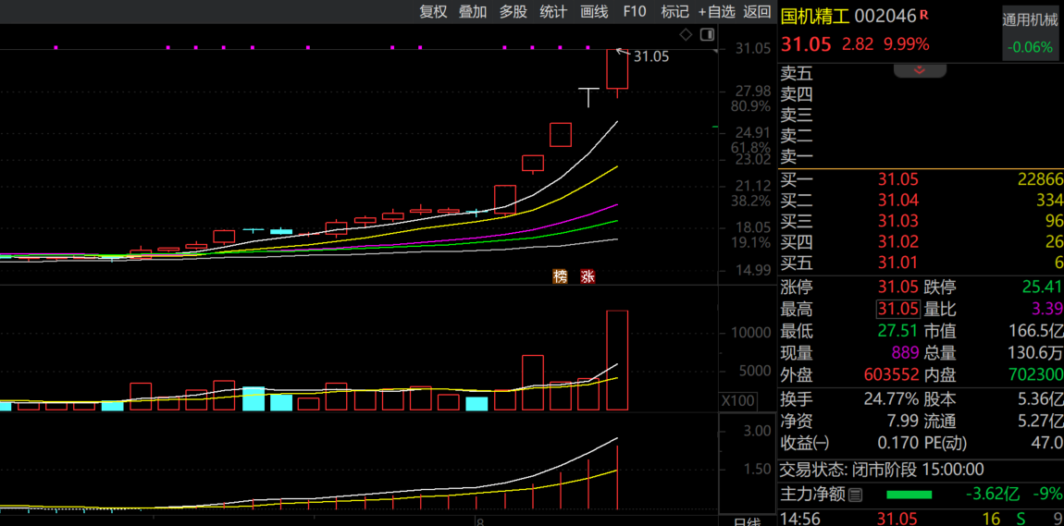Click the 卖一 row label
The height and width of the screenshot is (526, 1064).
coord(797,157)
